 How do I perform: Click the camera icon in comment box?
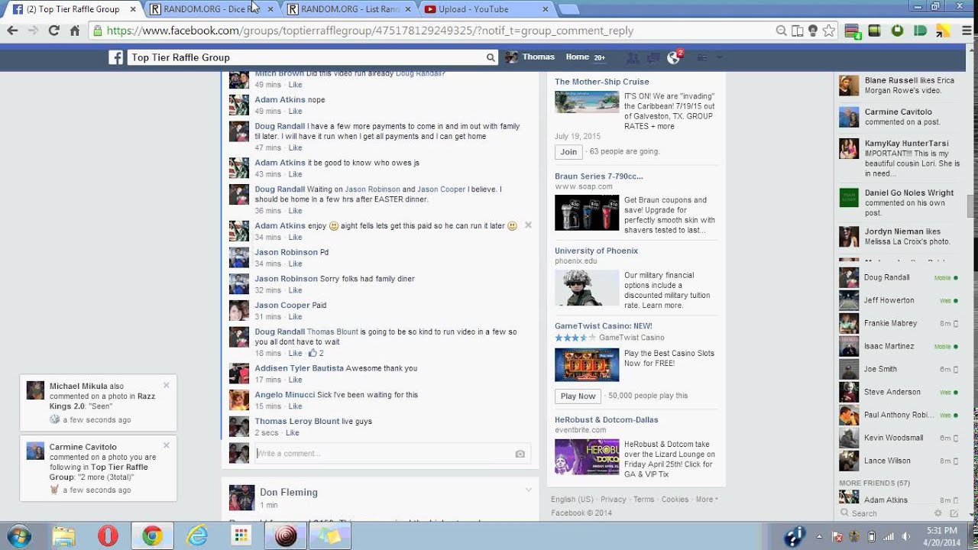(x=520, y=454)
